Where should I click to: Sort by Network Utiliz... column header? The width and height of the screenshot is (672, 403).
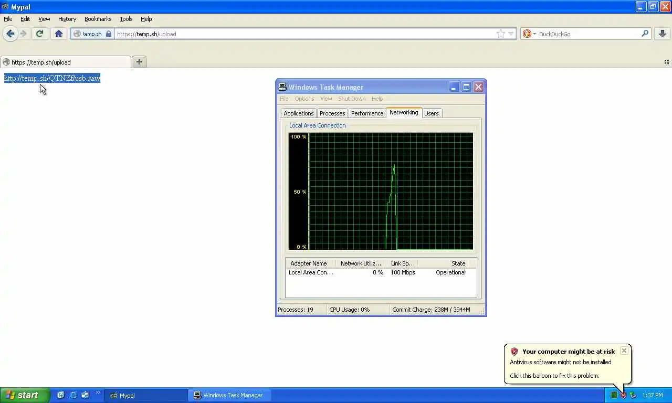coord(361,263)
